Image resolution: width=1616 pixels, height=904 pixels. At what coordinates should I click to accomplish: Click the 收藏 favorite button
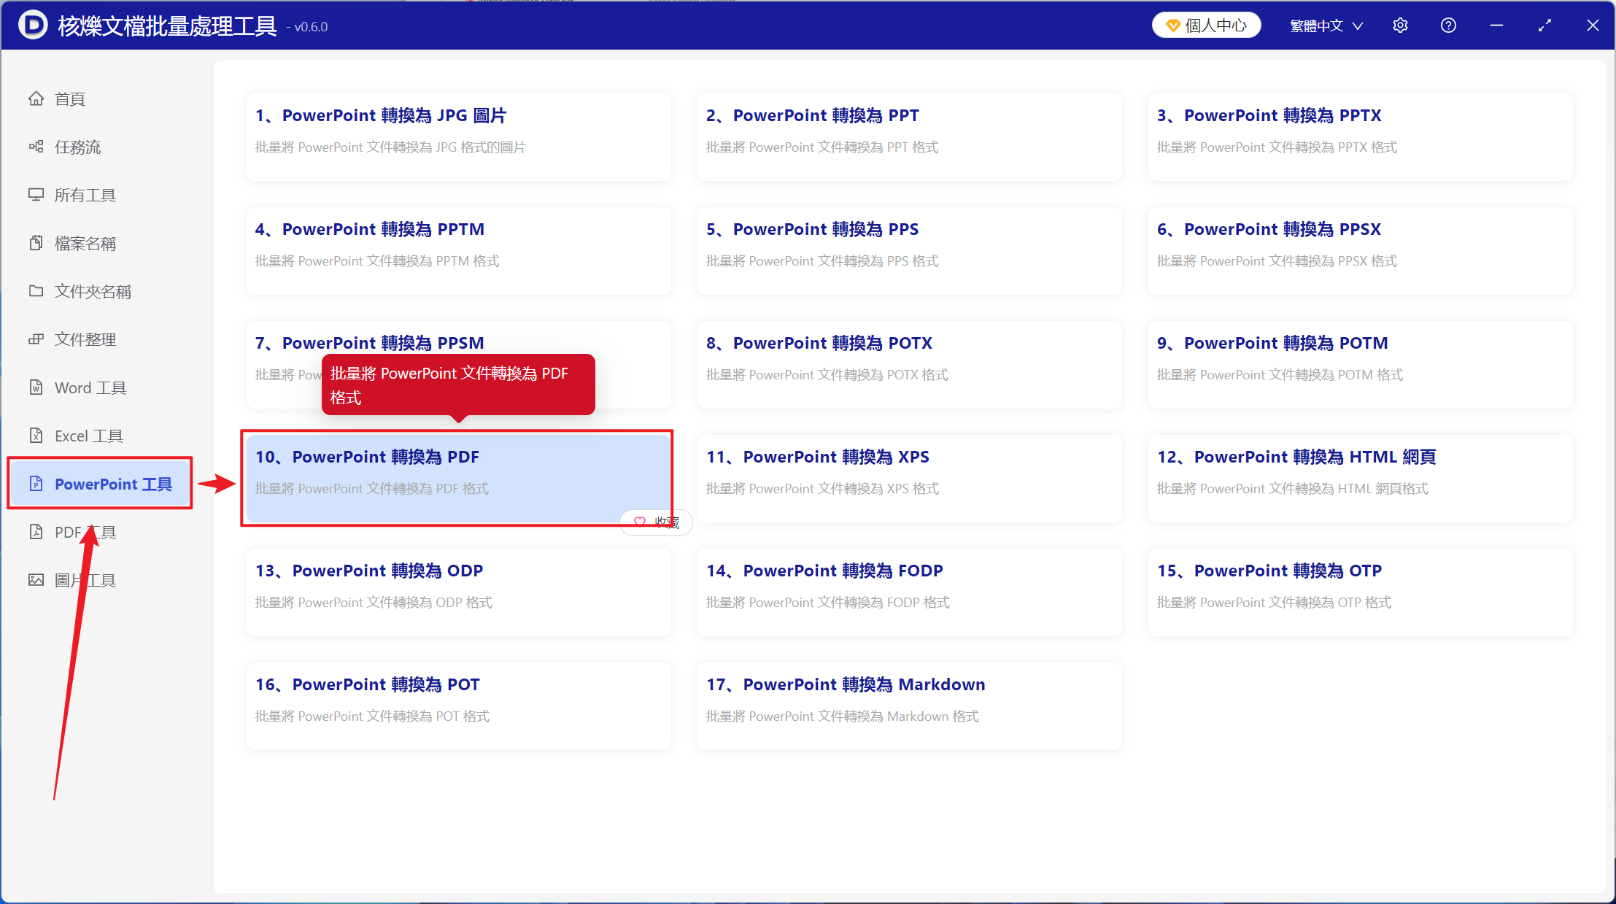pyautogui.click(x=656, y=522)
